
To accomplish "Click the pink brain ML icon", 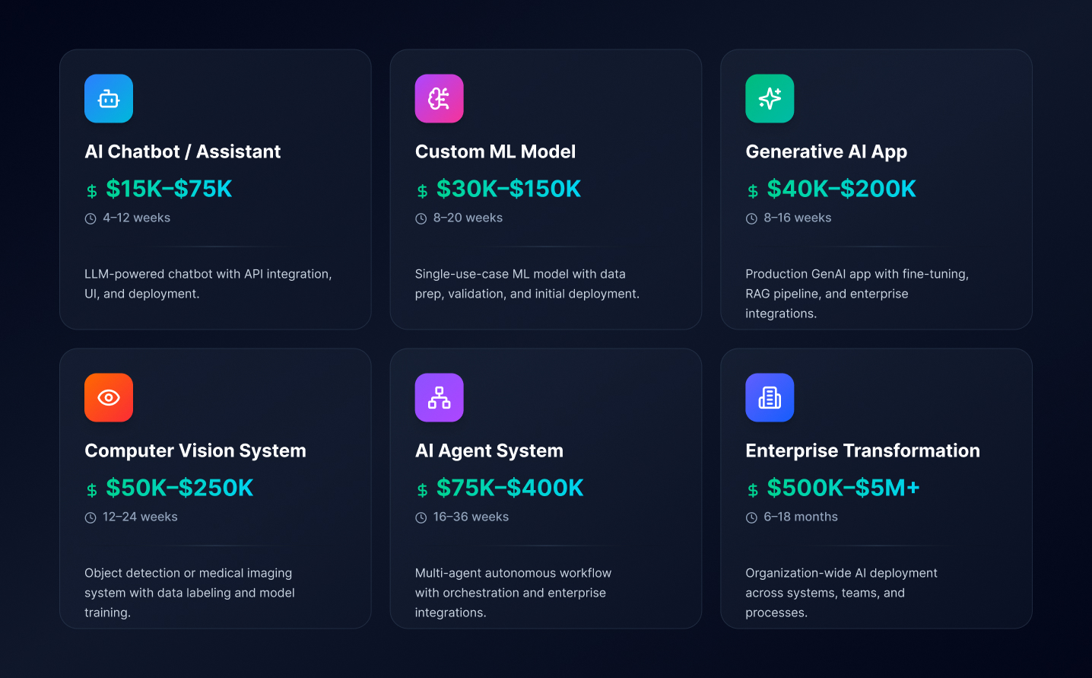I will (439, 99).
